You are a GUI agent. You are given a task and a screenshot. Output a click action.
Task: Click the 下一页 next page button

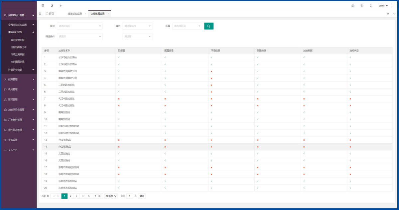click(97, 196)
